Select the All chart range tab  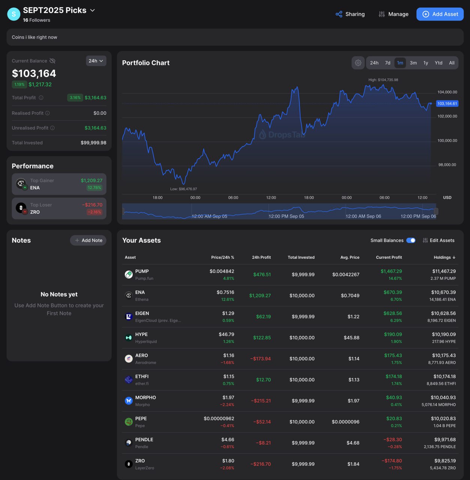point(452,63)
